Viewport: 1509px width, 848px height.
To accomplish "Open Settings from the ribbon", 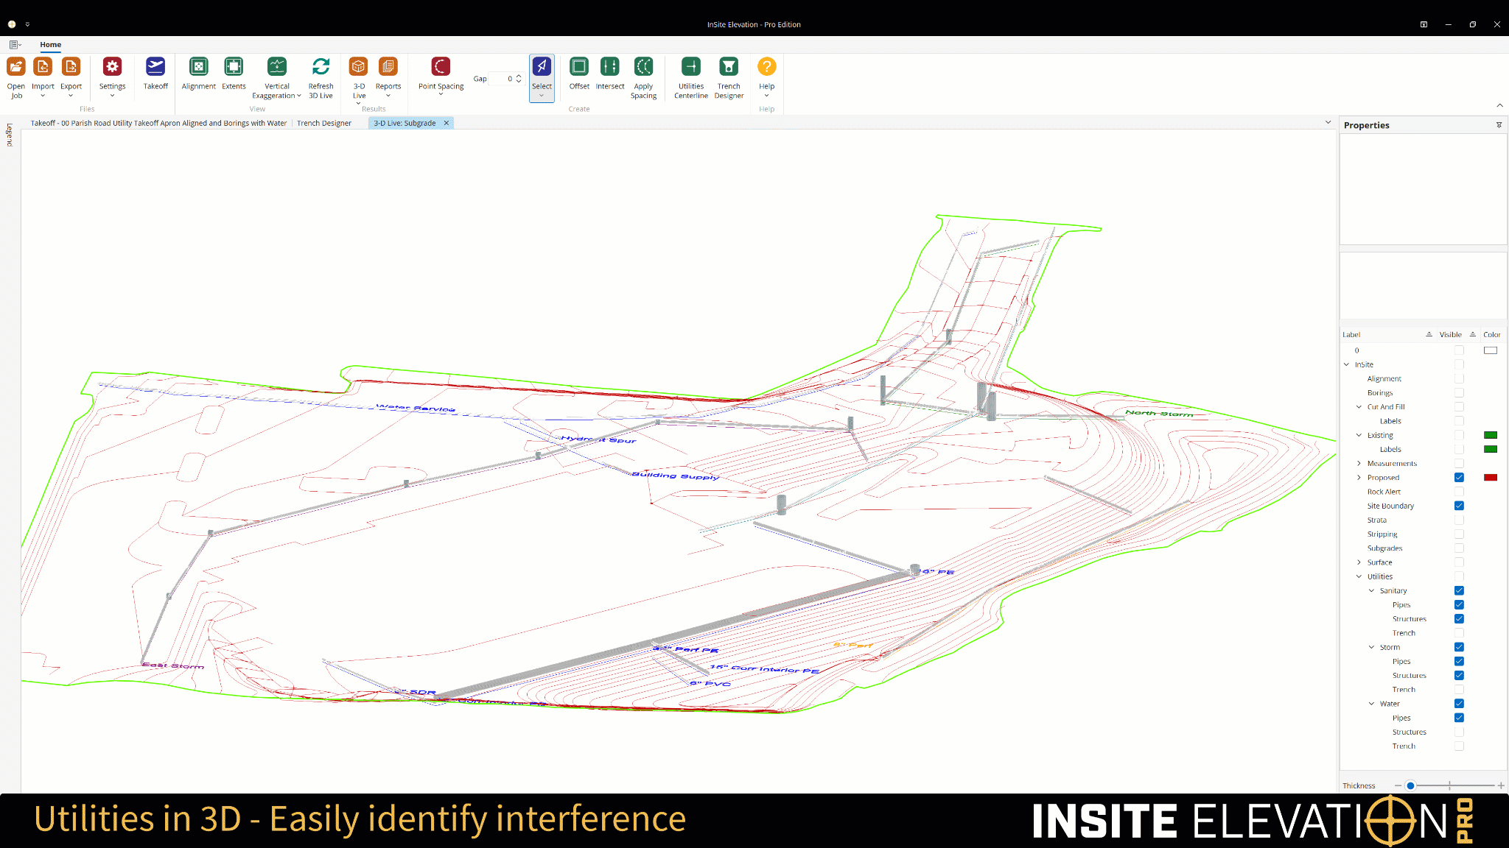I will coord(112,77).
